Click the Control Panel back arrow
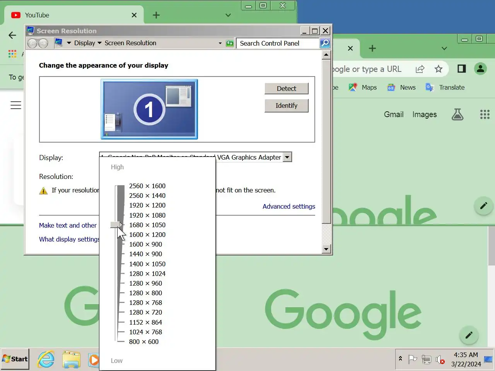 (32, 43)
